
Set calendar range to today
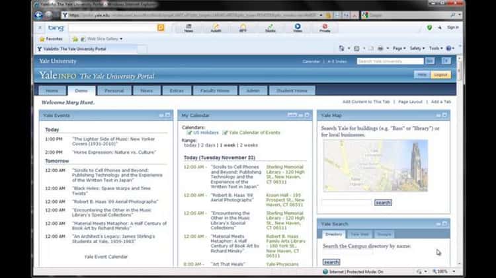coord(190,145)
